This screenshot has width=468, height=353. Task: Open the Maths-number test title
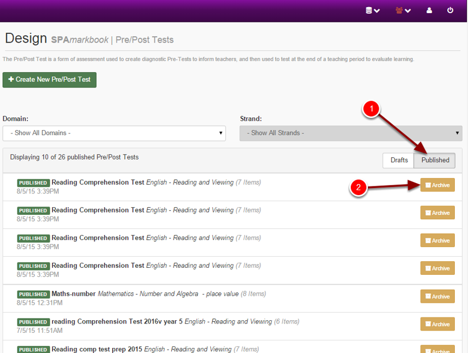coord(73,294)
